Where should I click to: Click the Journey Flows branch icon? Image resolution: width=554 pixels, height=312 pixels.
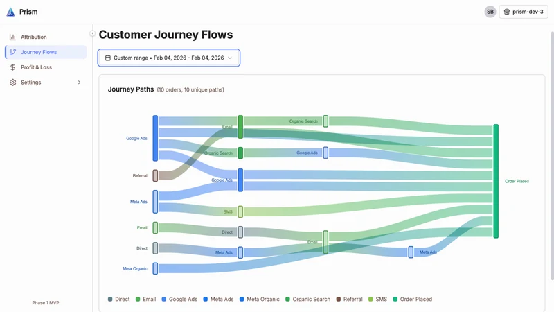[12, 52]
